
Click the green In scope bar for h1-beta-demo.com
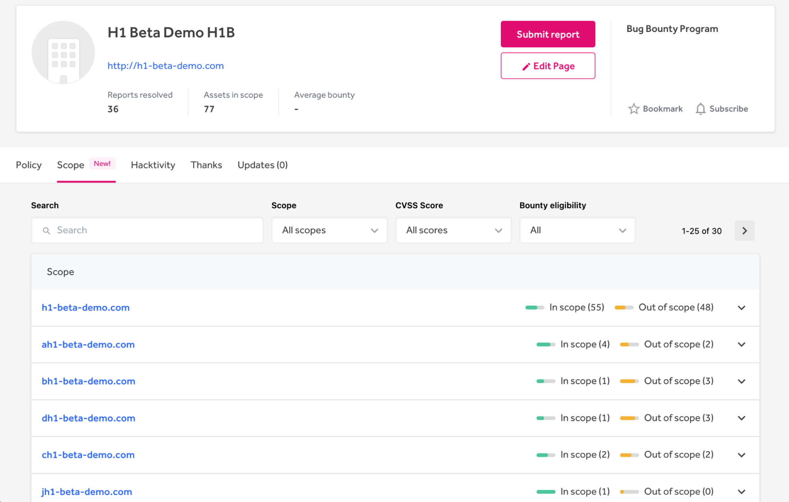534,308
